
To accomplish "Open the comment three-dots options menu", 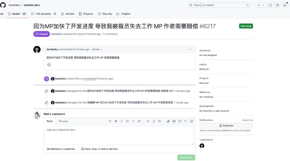I will [x=190, y=49].
